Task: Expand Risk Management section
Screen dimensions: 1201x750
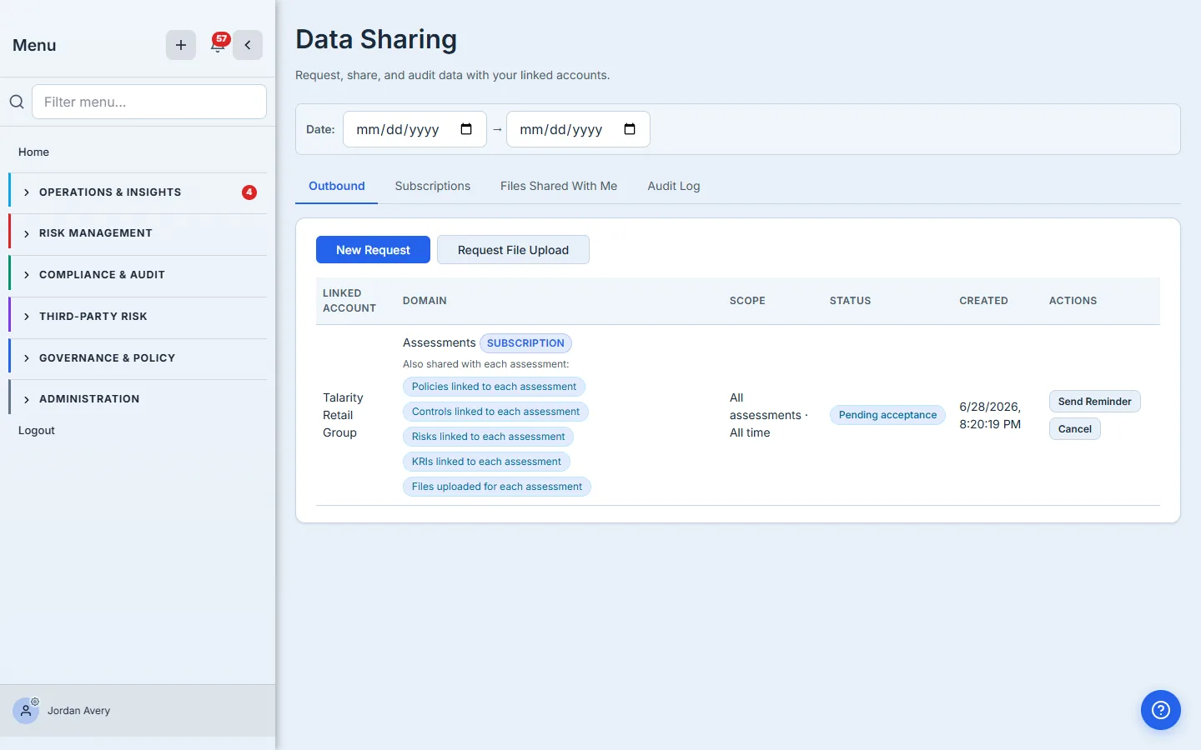Action: tap(138, 233)
